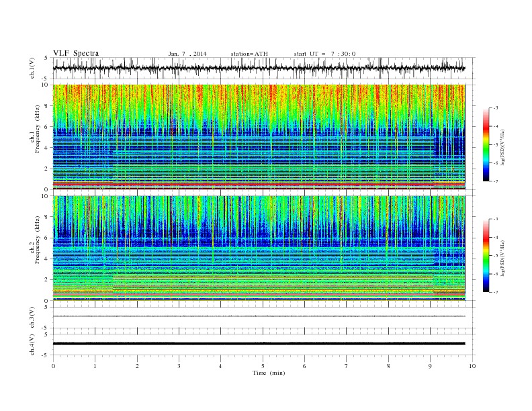532x411 pixels.
Task: Click the ch.1 spectrogram color scale bar
Action: point(486,144)
